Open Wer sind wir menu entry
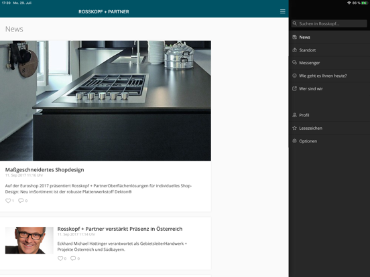 coord(329,88)
